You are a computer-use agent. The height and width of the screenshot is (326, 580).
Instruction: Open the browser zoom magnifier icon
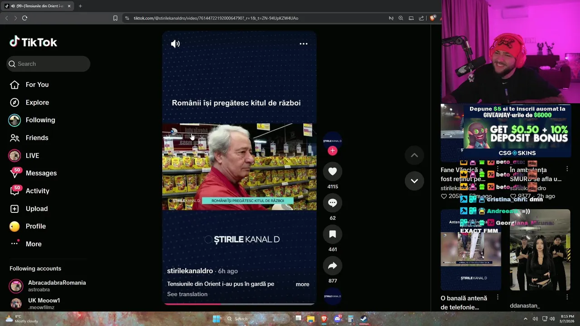[x=401, y=18]
